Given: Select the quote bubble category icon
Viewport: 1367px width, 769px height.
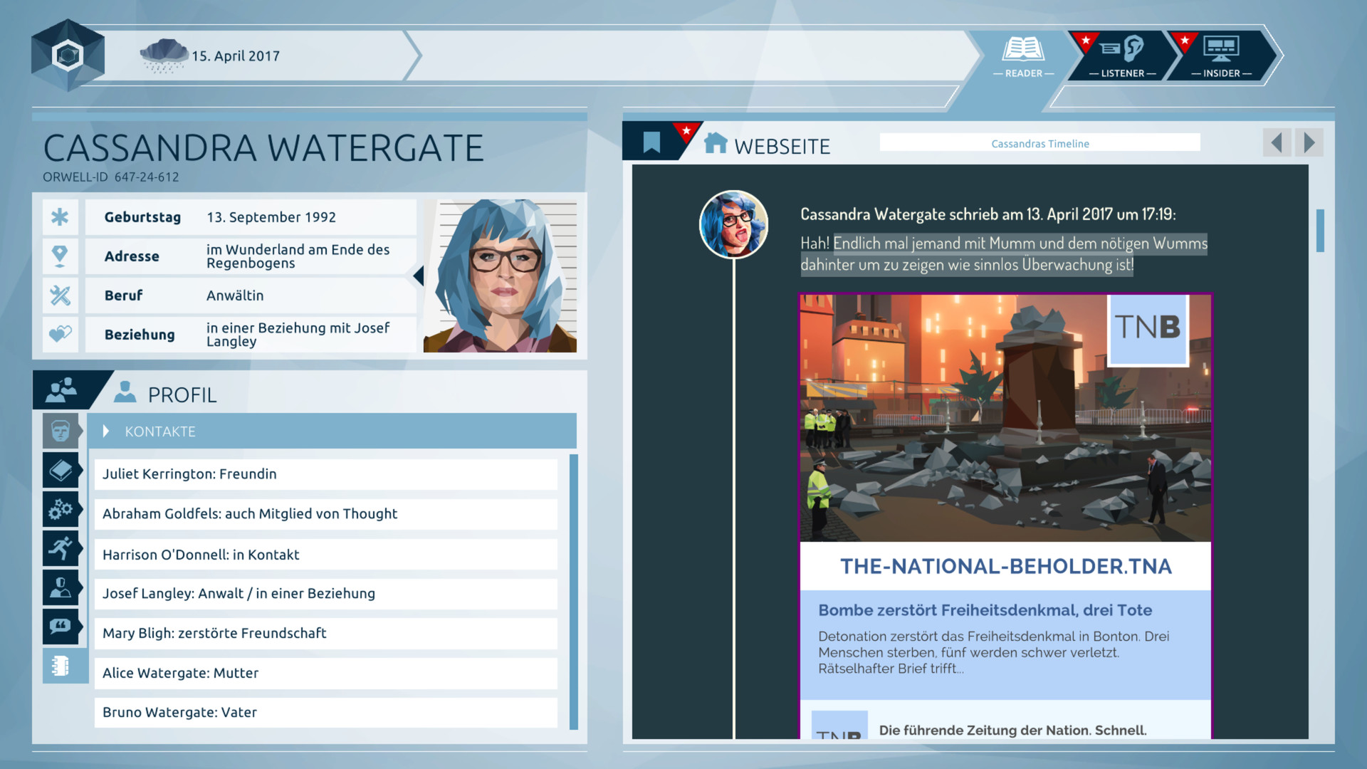Looking at the screenshot, I should pyautogui.click(x=61, y=627).
